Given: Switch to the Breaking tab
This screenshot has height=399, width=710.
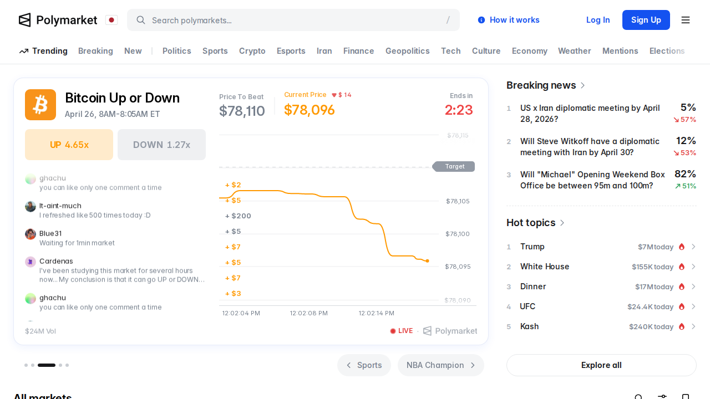Looking at the screenshot, I should (95, 51).
